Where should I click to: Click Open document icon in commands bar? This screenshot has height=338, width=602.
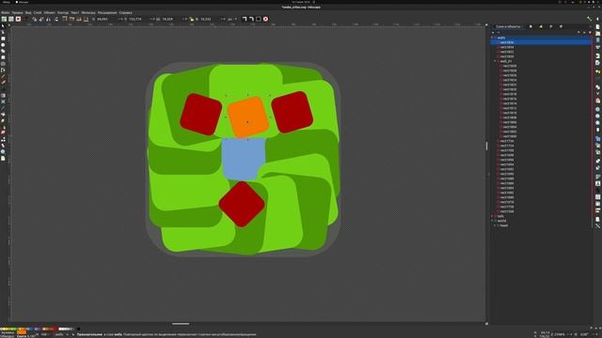click(x=598, y=34)
